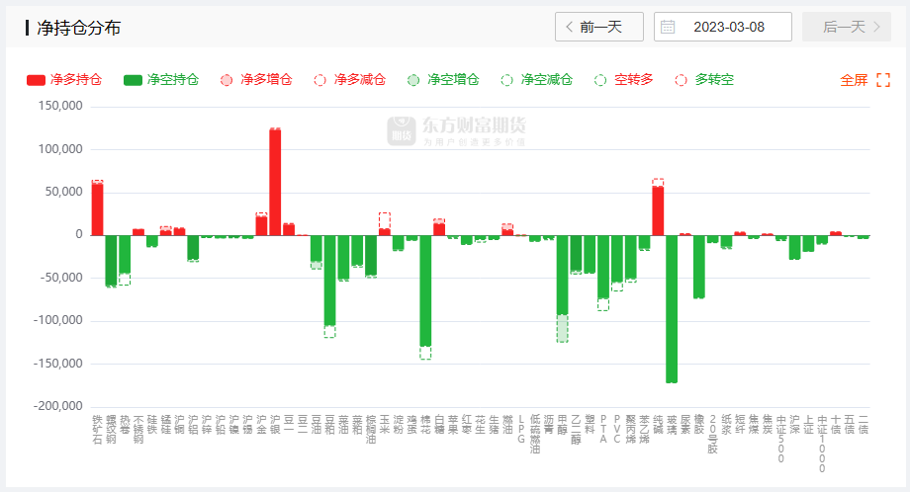The width and height of the screenshot is (910, 492).
Task: Select the tall red 沪银 bar
Action: click(275, 182)
